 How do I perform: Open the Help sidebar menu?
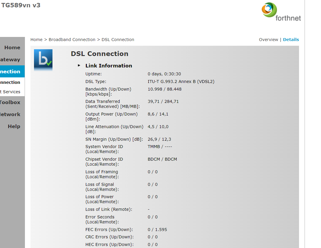[x=14, y=126]
